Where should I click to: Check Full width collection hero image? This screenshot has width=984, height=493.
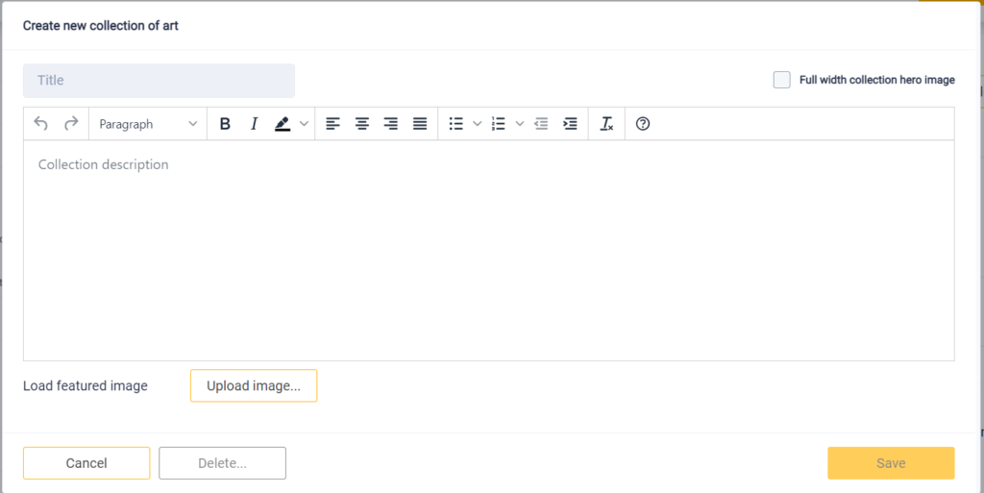[x=782, y=81]
